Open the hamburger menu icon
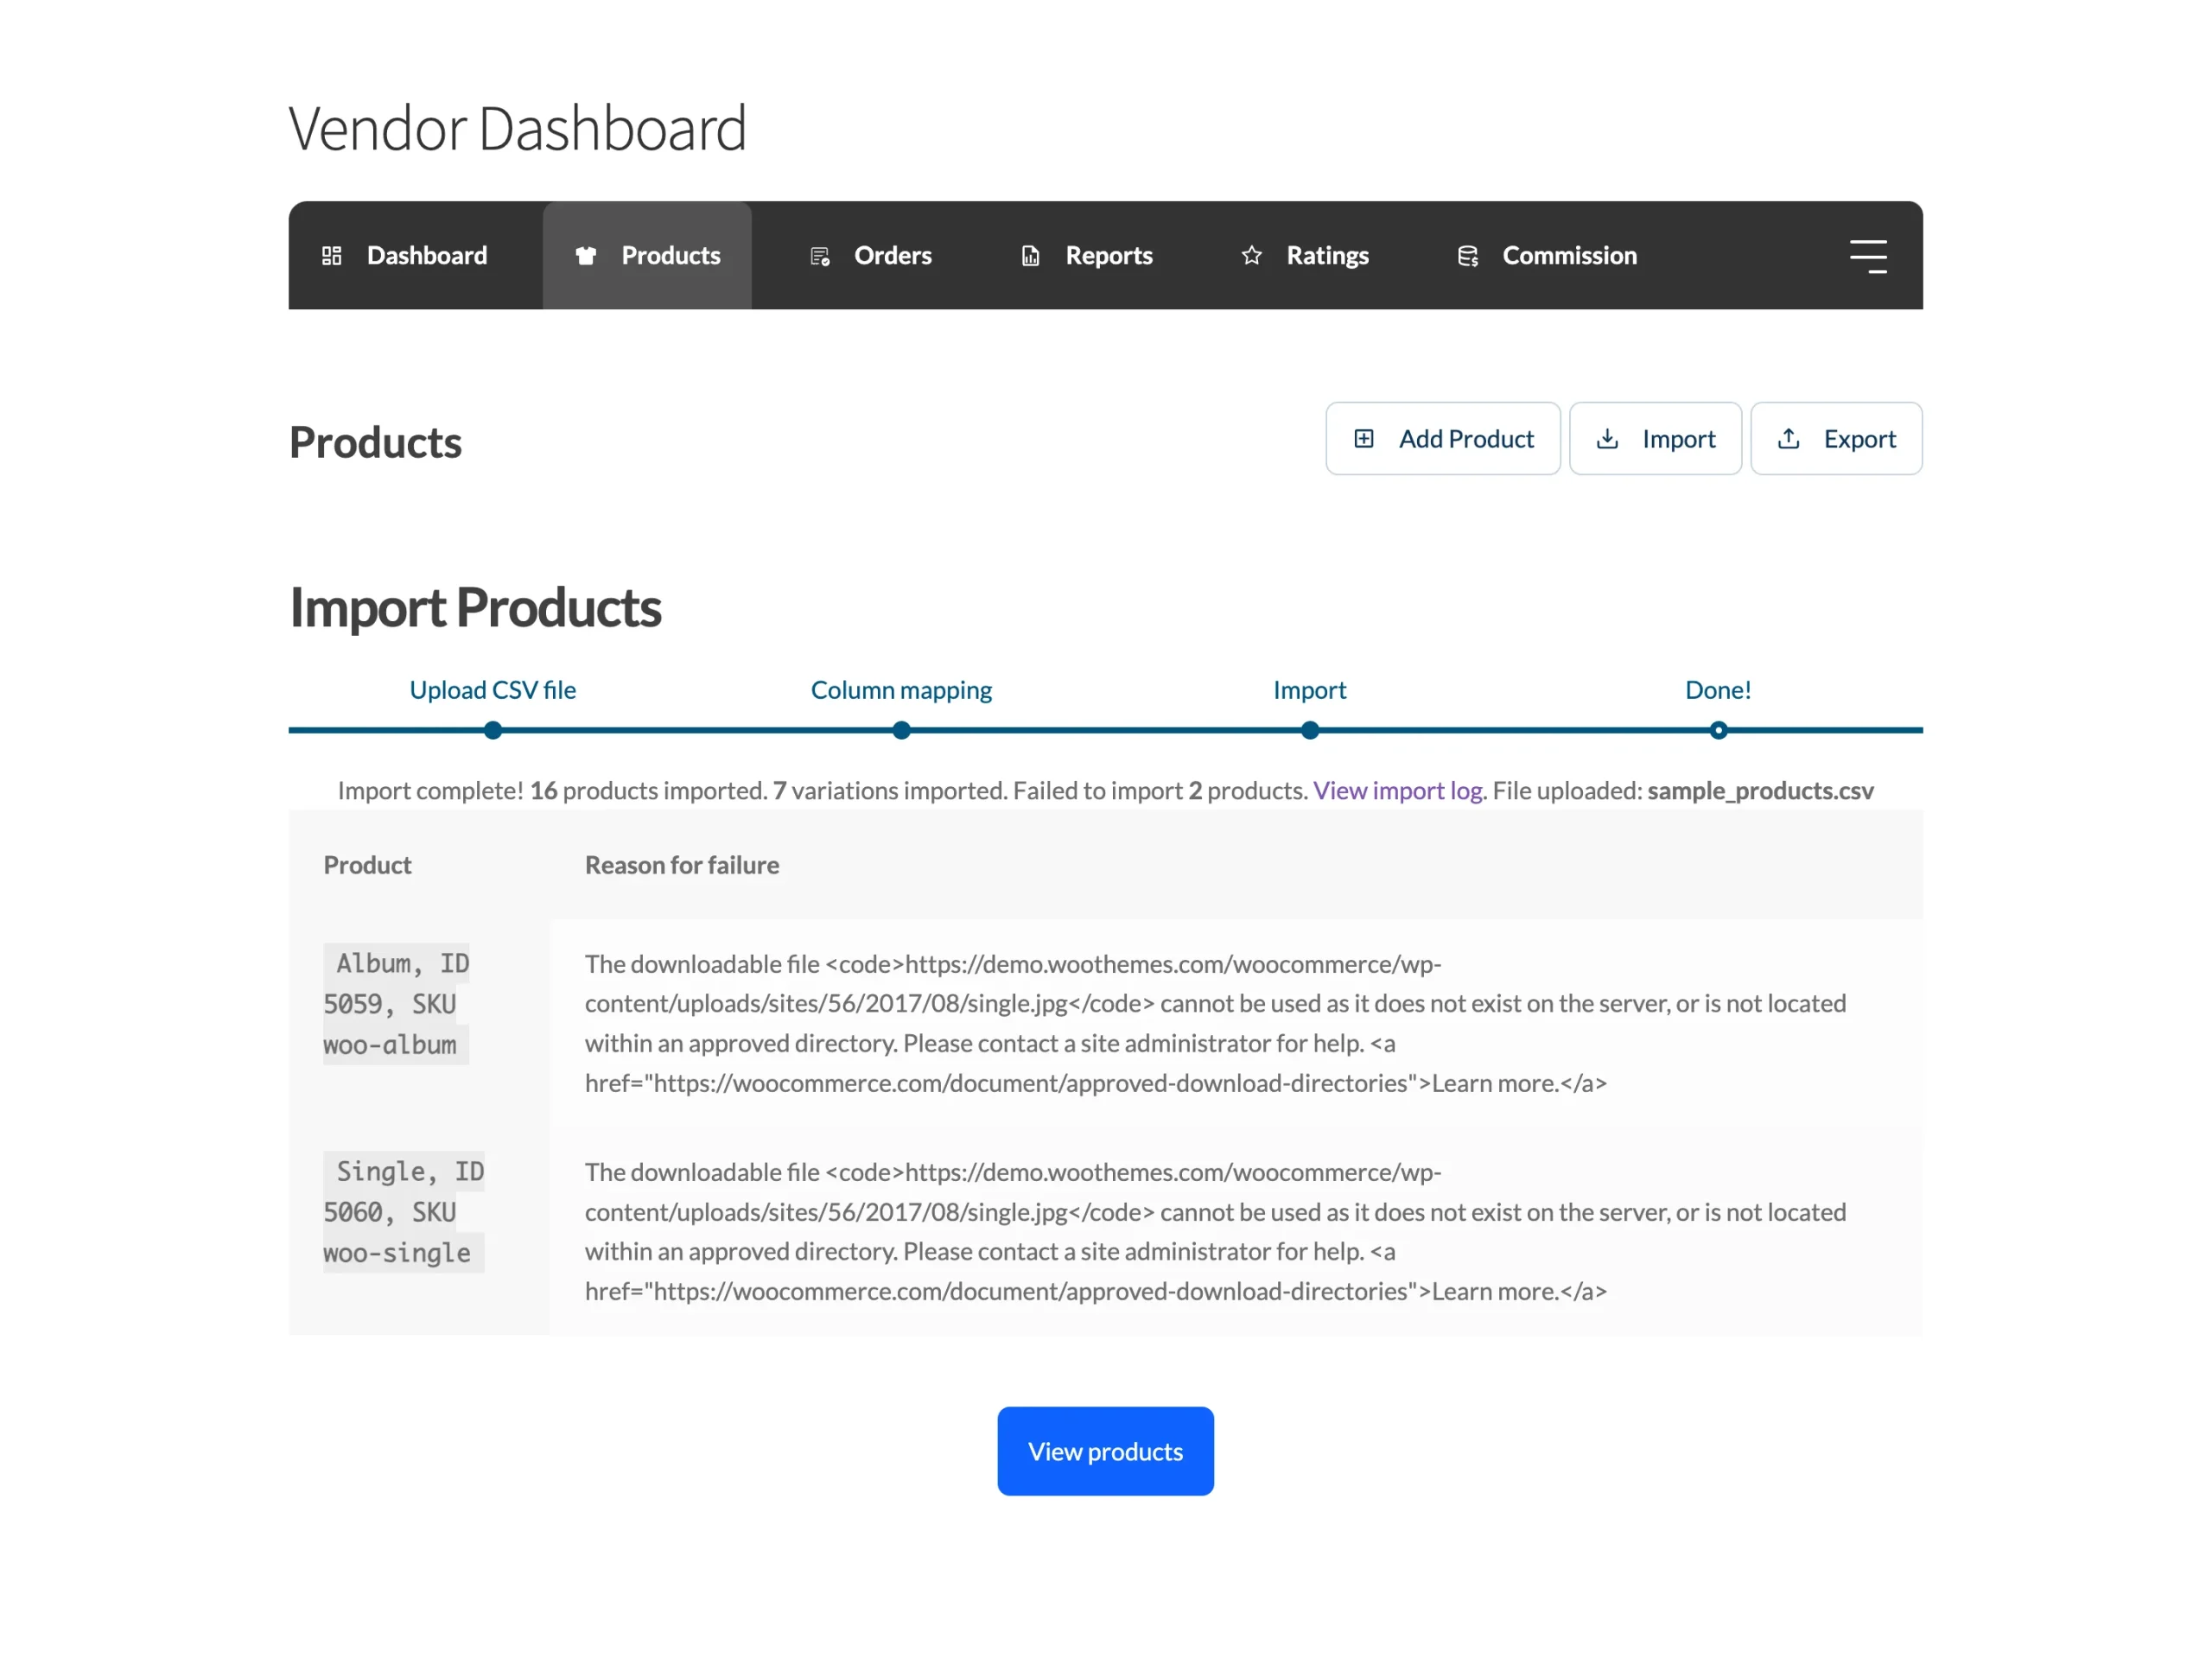Image resolution: width=2212 pixels, height=1664 pixels. pos(1868,256)
